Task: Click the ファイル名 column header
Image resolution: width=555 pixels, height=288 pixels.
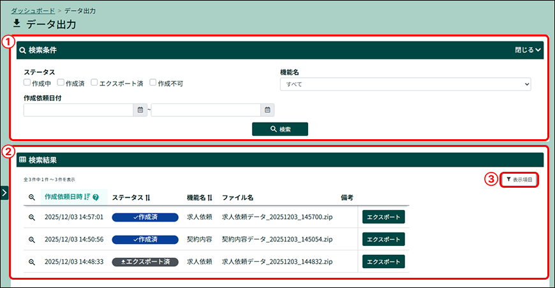Action: click(x=237, y=198)
